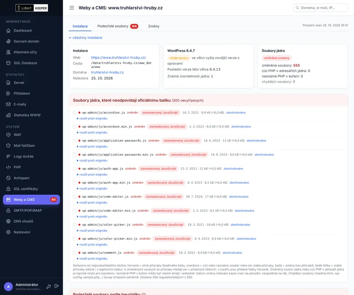Expand diff under auth-app.min.js
This screenshot has height=295, width=354.
(x=92, y=188)
